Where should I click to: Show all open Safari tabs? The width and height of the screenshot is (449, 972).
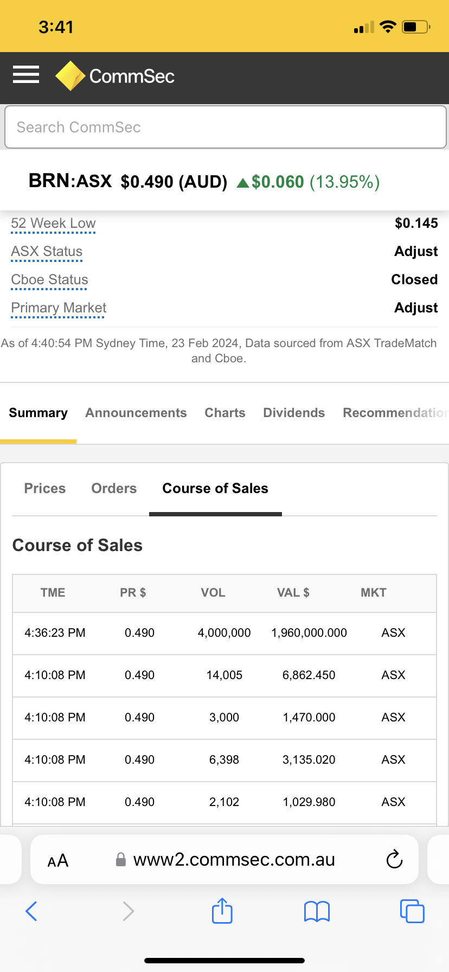pos(412,911)
